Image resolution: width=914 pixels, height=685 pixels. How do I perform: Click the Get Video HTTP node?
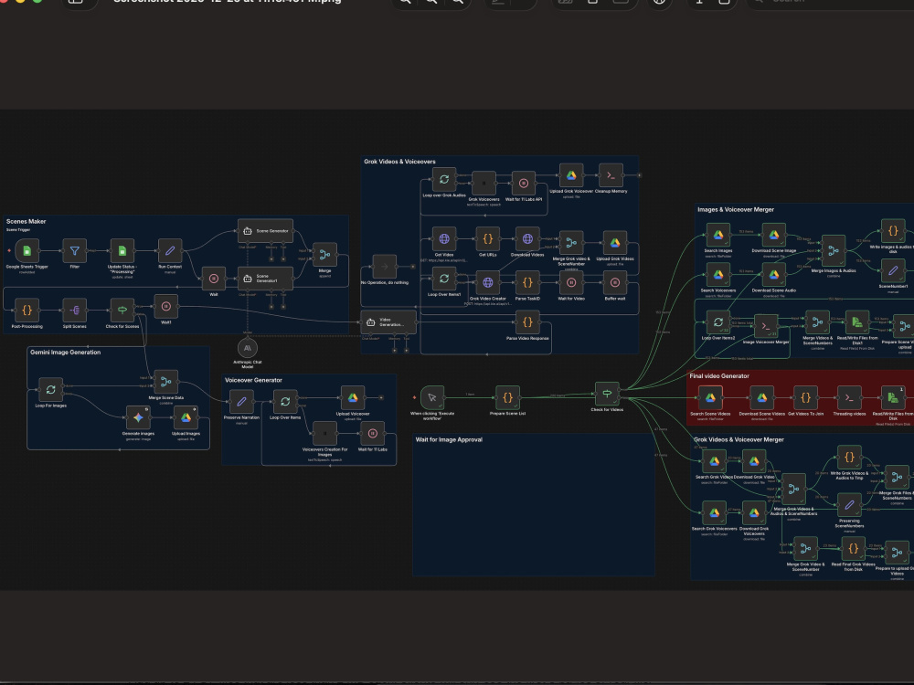tap(443, 238)
